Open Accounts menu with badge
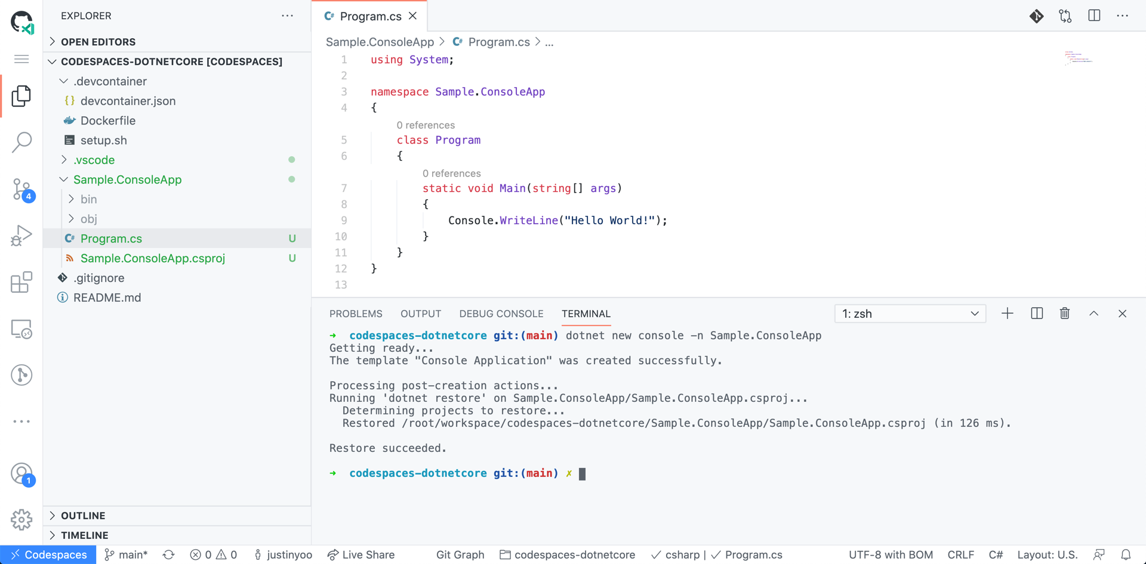Screen dimensions: 1146x564 22,474
